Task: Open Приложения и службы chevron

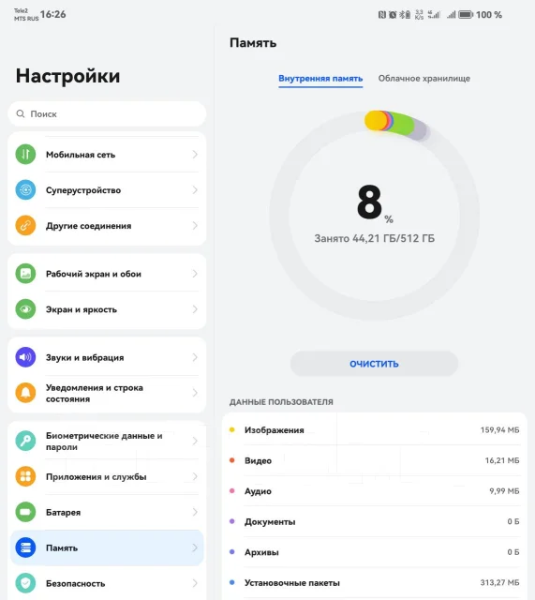Action: [195, 476]
